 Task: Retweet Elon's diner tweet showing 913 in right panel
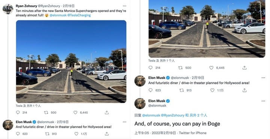[181, 90]
